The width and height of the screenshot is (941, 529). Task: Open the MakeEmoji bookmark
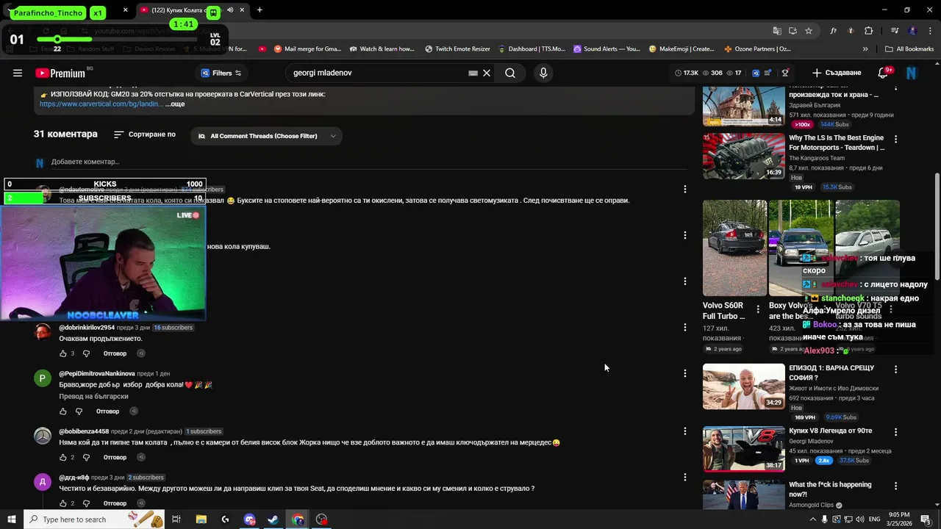681,49
